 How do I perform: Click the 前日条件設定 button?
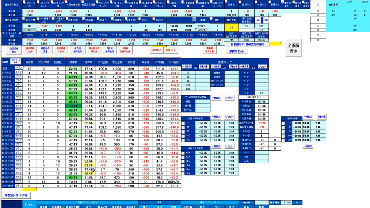45,50
